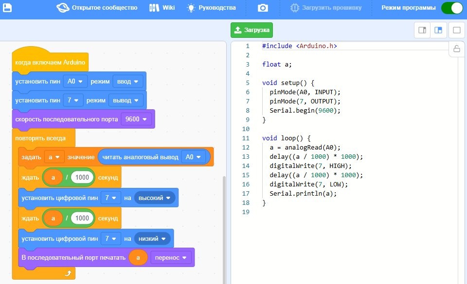
Task: Click line number 19 in the code gutter
Action: 245,212
